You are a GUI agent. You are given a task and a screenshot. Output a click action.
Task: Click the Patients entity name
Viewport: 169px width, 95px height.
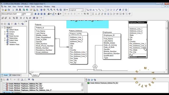[x=38, y=25]
